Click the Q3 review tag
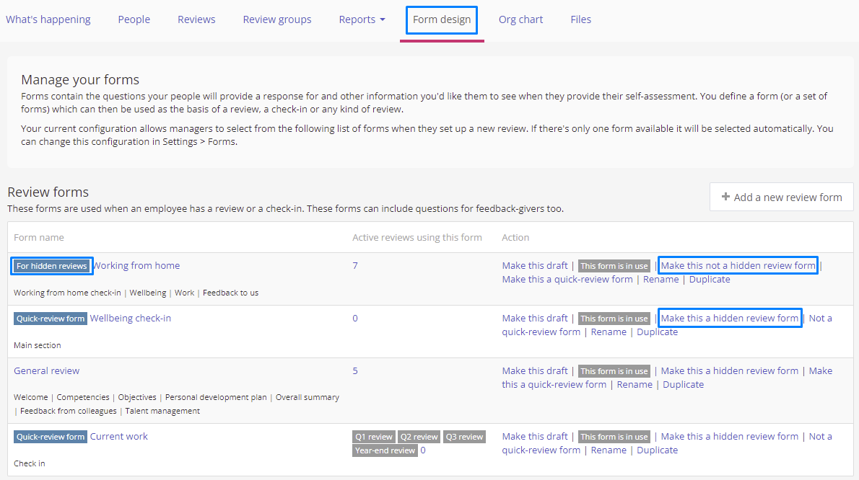859x480 pixels. [465, 437]
